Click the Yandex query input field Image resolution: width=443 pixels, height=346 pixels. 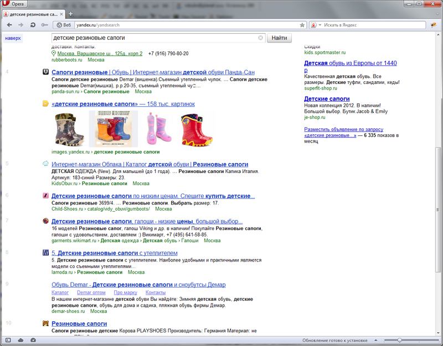click(x=155, y=38)
